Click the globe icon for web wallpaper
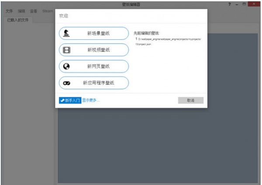 pyautogui.click(x=66, y=66)
